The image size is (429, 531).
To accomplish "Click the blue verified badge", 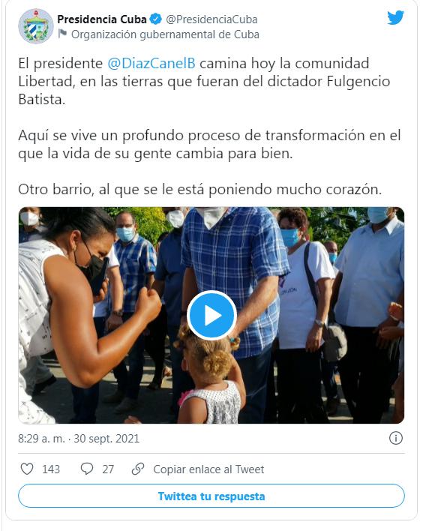I will pos(155,19).
